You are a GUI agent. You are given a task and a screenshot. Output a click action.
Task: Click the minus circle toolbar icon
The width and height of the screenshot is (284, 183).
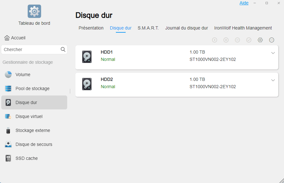tap(237, 40)
